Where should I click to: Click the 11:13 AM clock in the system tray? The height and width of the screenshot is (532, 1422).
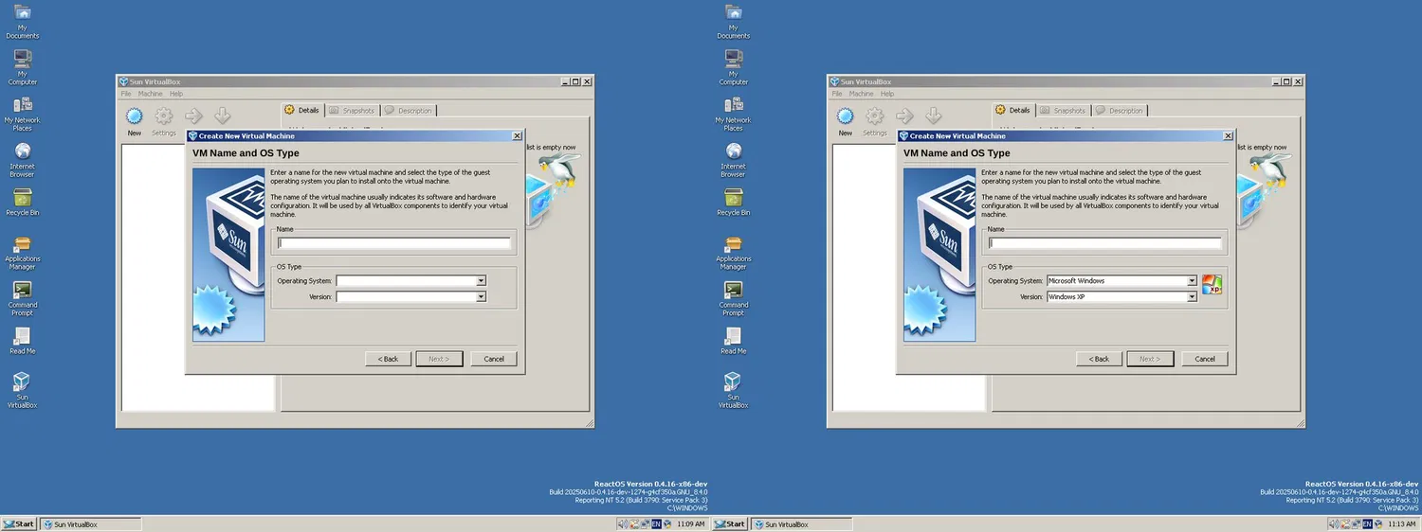(1402, 523)
